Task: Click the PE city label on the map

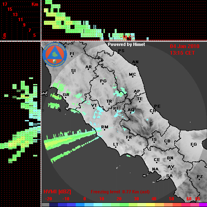Action: point(157,106)
